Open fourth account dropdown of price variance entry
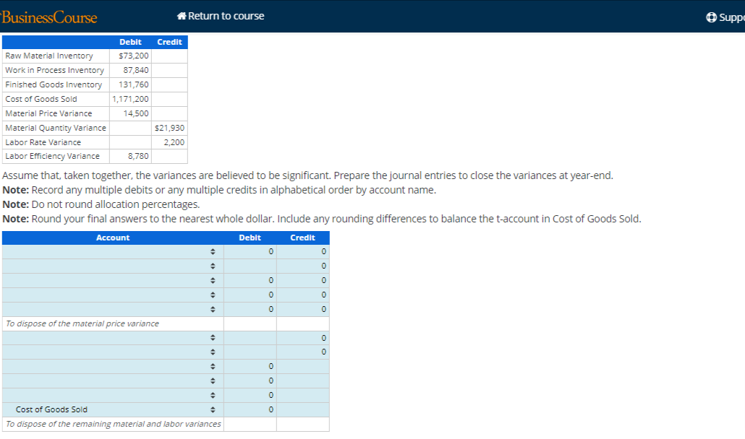This screenshot has width=745, height=439. click(x=113, y=295)
